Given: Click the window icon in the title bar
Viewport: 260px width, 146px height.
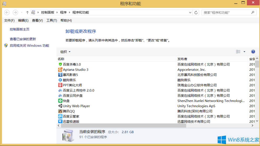Looking at the screenshot, I should click(4, 3).
